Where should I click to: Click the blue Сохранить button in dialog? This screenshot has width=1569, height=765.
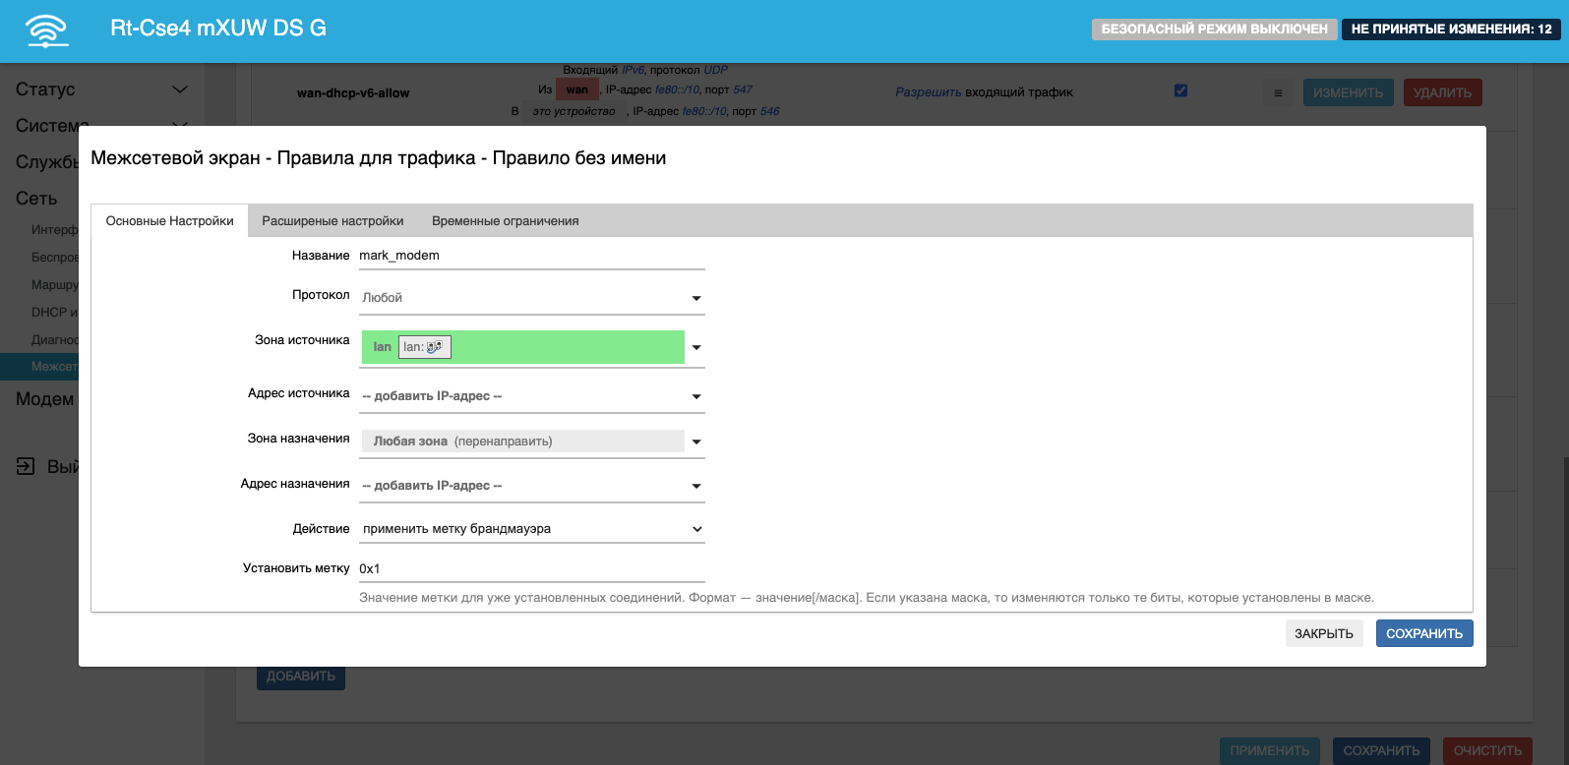1423,633
